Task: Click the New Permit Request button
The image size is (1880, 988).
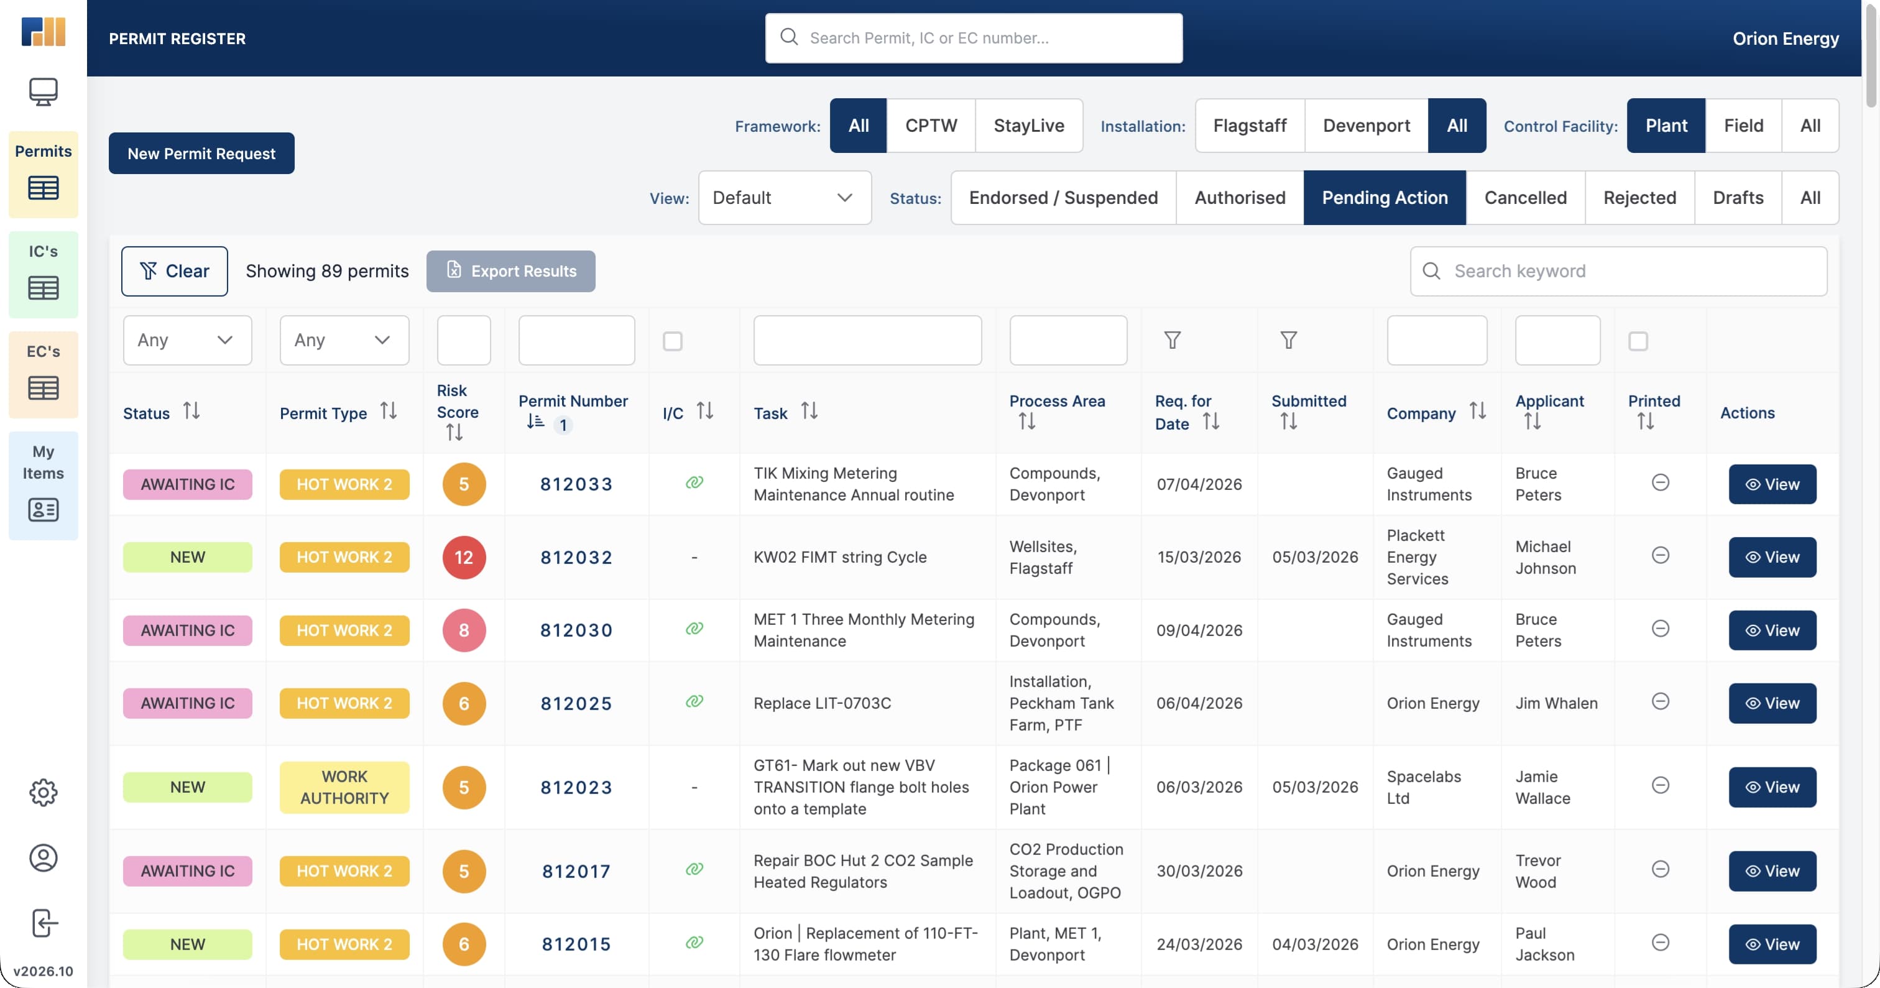Action: pos(201,153)
